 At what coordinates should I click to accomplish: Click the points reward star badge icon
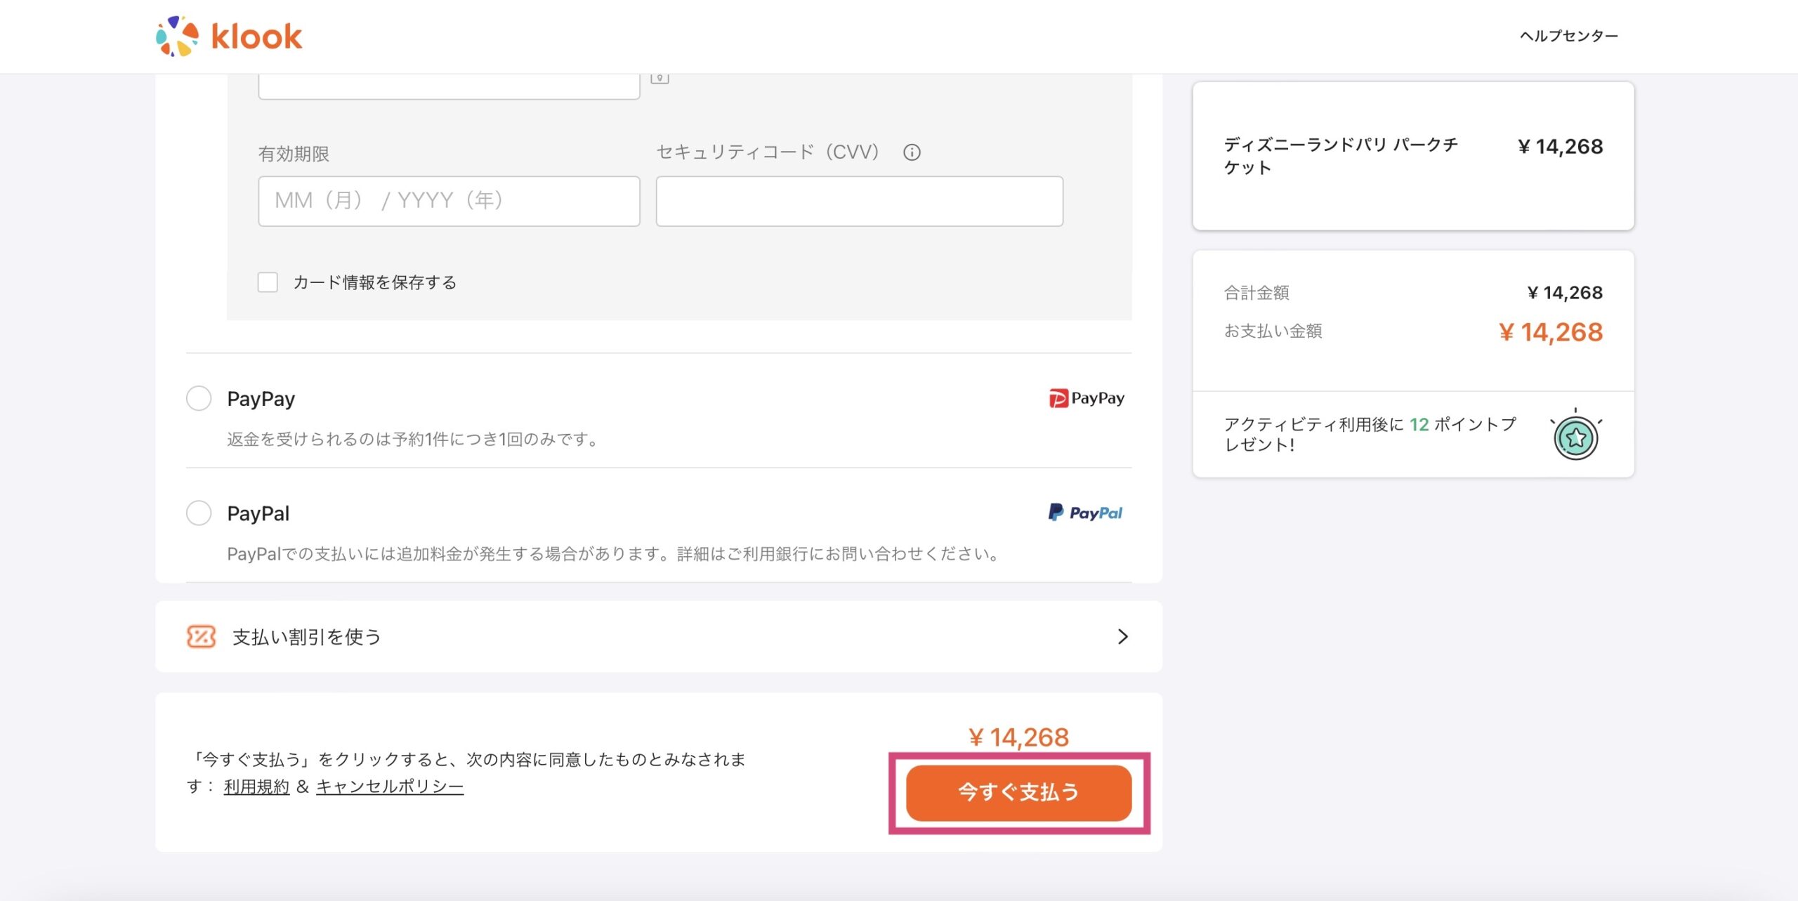coord(1575,436)
